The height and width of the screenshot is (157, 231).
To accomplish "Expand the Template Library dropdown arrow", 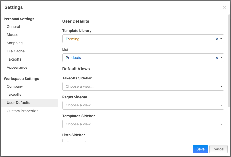I will click(x=221, y=39).
